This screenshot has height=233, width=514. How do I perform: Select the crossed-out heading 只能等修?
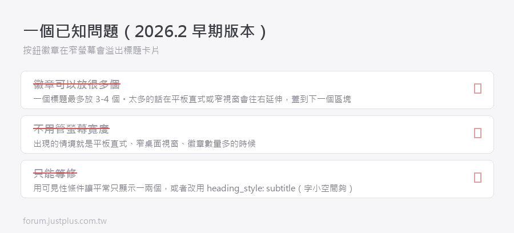coord(55,174)
